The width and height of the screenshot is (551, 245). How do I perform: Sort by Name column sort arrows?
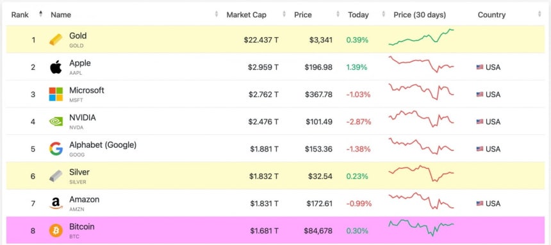point(217,14)
